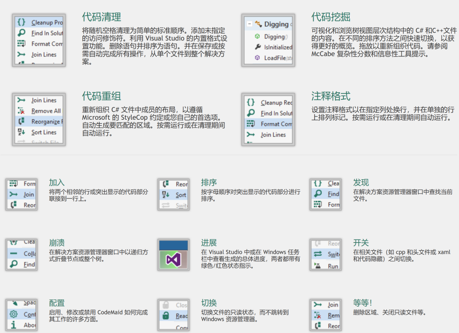This screenshot has height=333, width=459.
Task: Click the Digging class icon in tree header
Action: coord(258,24)
